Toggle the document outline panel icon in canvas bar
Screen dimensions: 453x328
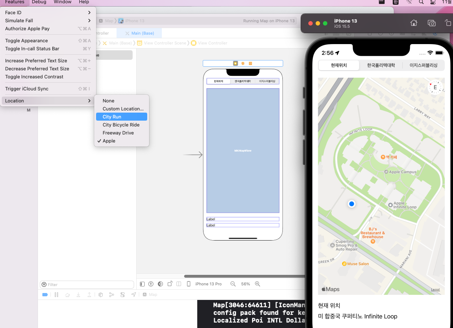[142, 284]
